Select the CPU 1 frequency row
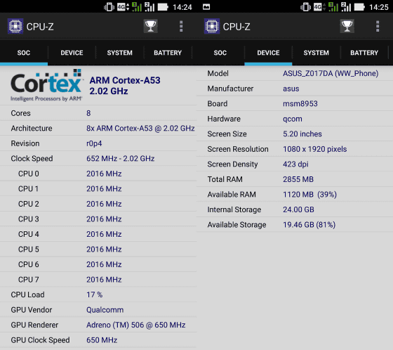This screenshot has width=393, height=350. coord(98,189)
